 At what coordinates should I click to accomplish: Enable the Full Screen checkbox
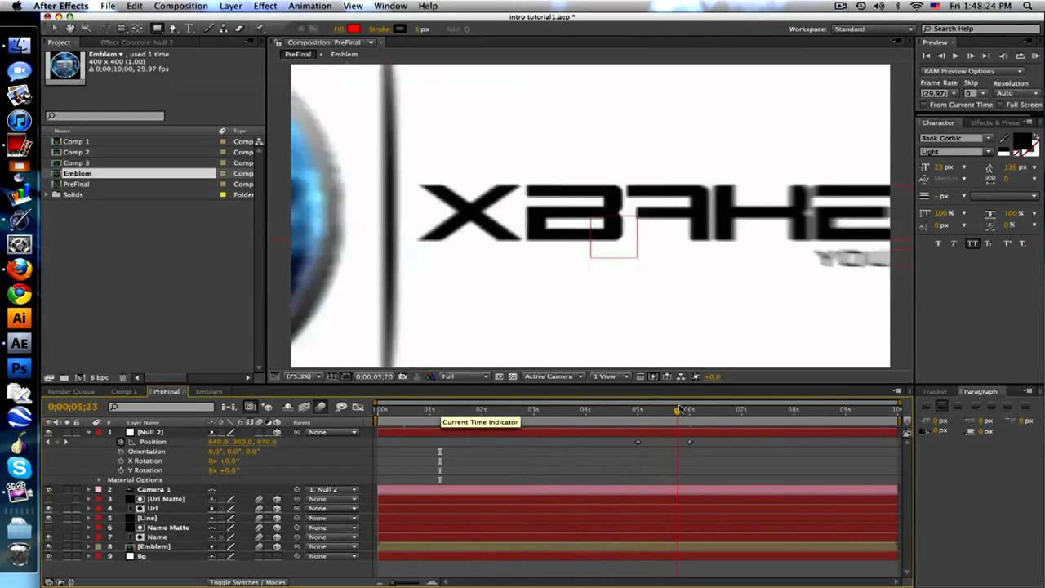tap(1001, 105)
